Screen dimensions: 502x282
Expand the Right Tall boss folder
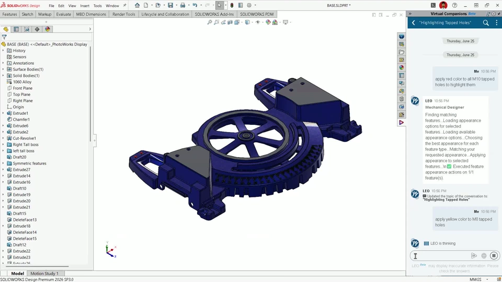(x=3, y=145)
